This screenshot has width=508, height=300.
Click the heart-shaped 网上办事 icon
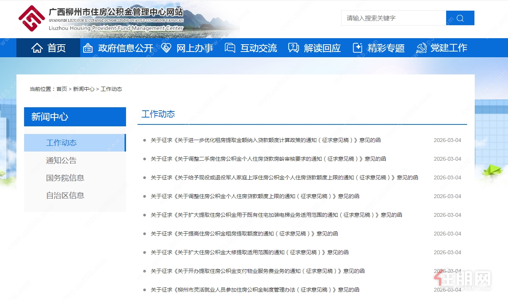pyautogui.click(x=166, y=47)
